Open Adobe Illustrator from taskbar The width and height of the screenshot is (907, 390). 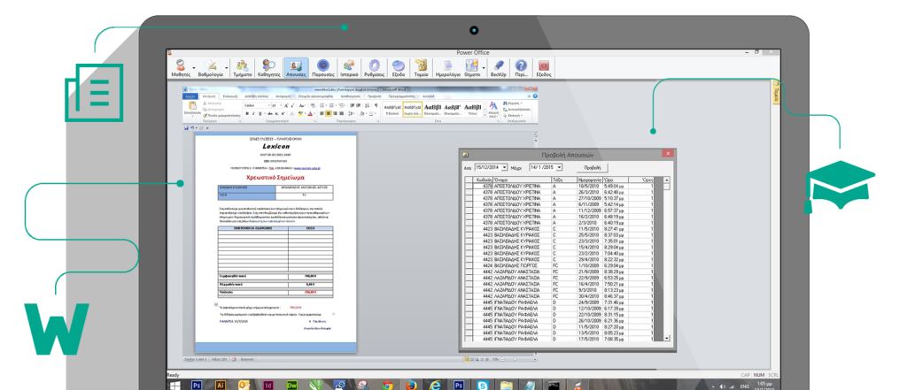pos(221,386)
